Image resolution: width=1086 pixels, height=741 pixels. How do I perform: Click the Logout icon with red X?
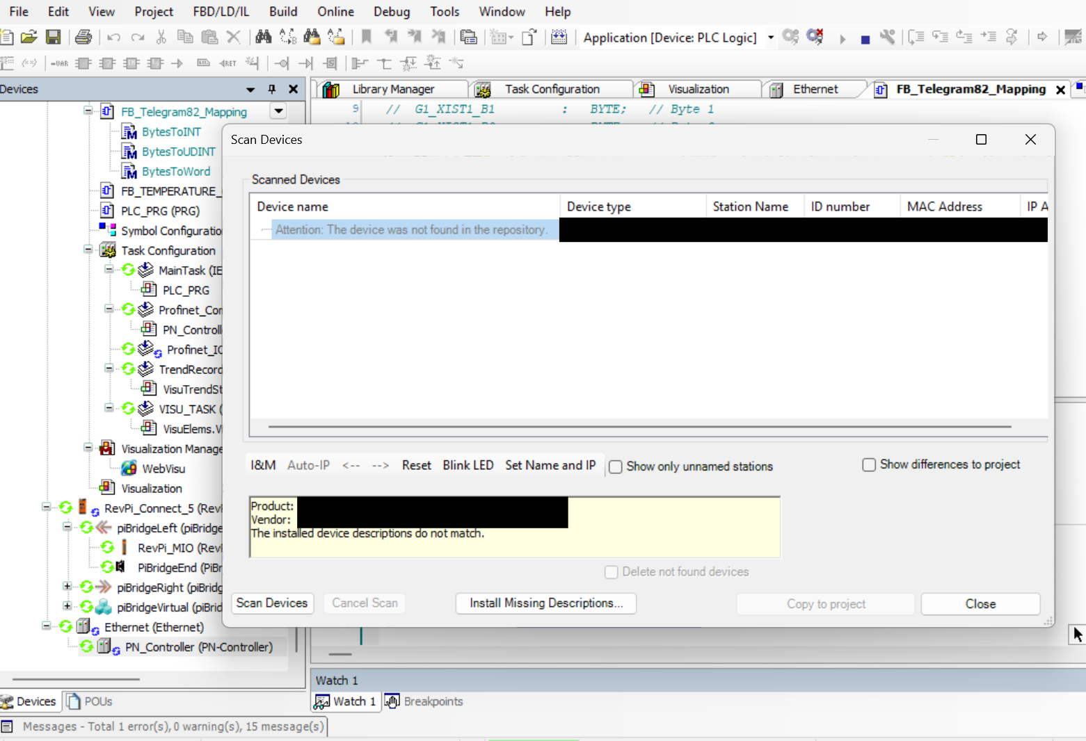[x=815, y=38]
